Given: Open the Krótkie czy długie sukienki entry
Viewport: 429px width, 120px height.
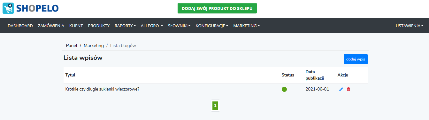Looking at the screenshot, I should click(x=102, y=89).
